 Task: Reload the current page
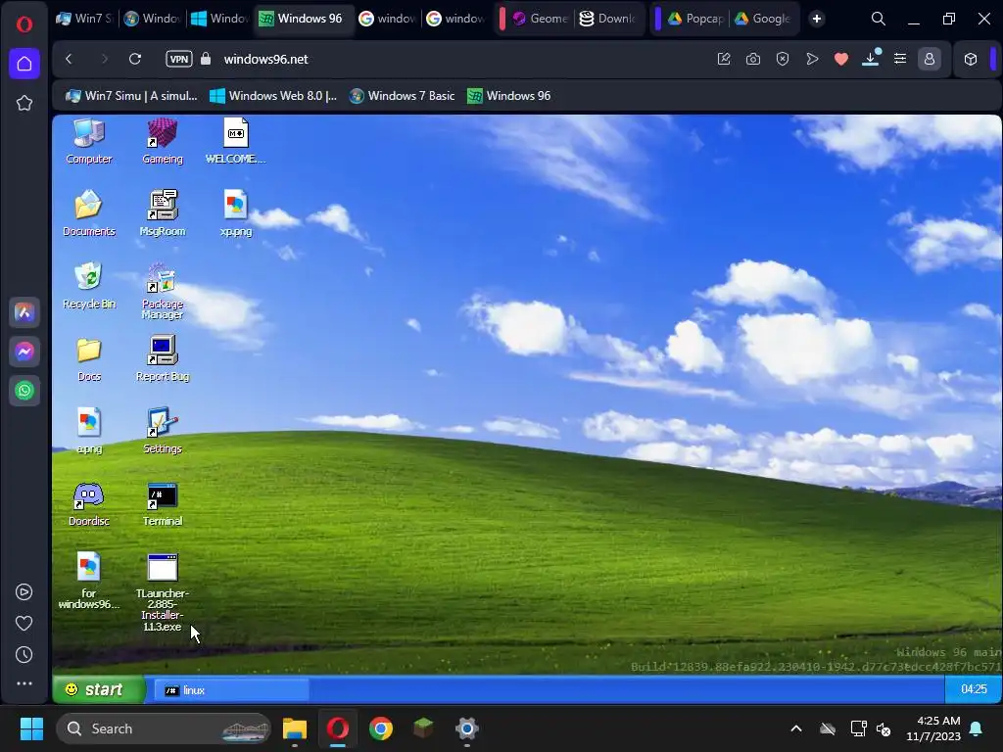135,59
